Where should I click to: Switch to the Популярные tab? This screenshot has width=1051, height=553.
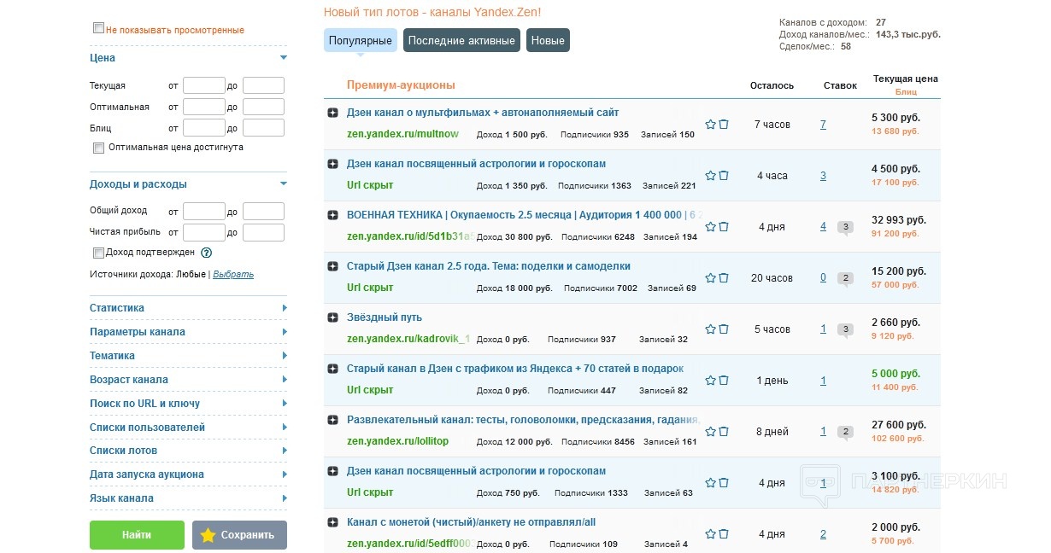tap(361, 40)
